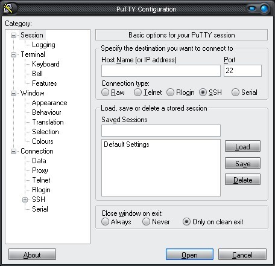Click the Open button to connect

coord(189,255)
